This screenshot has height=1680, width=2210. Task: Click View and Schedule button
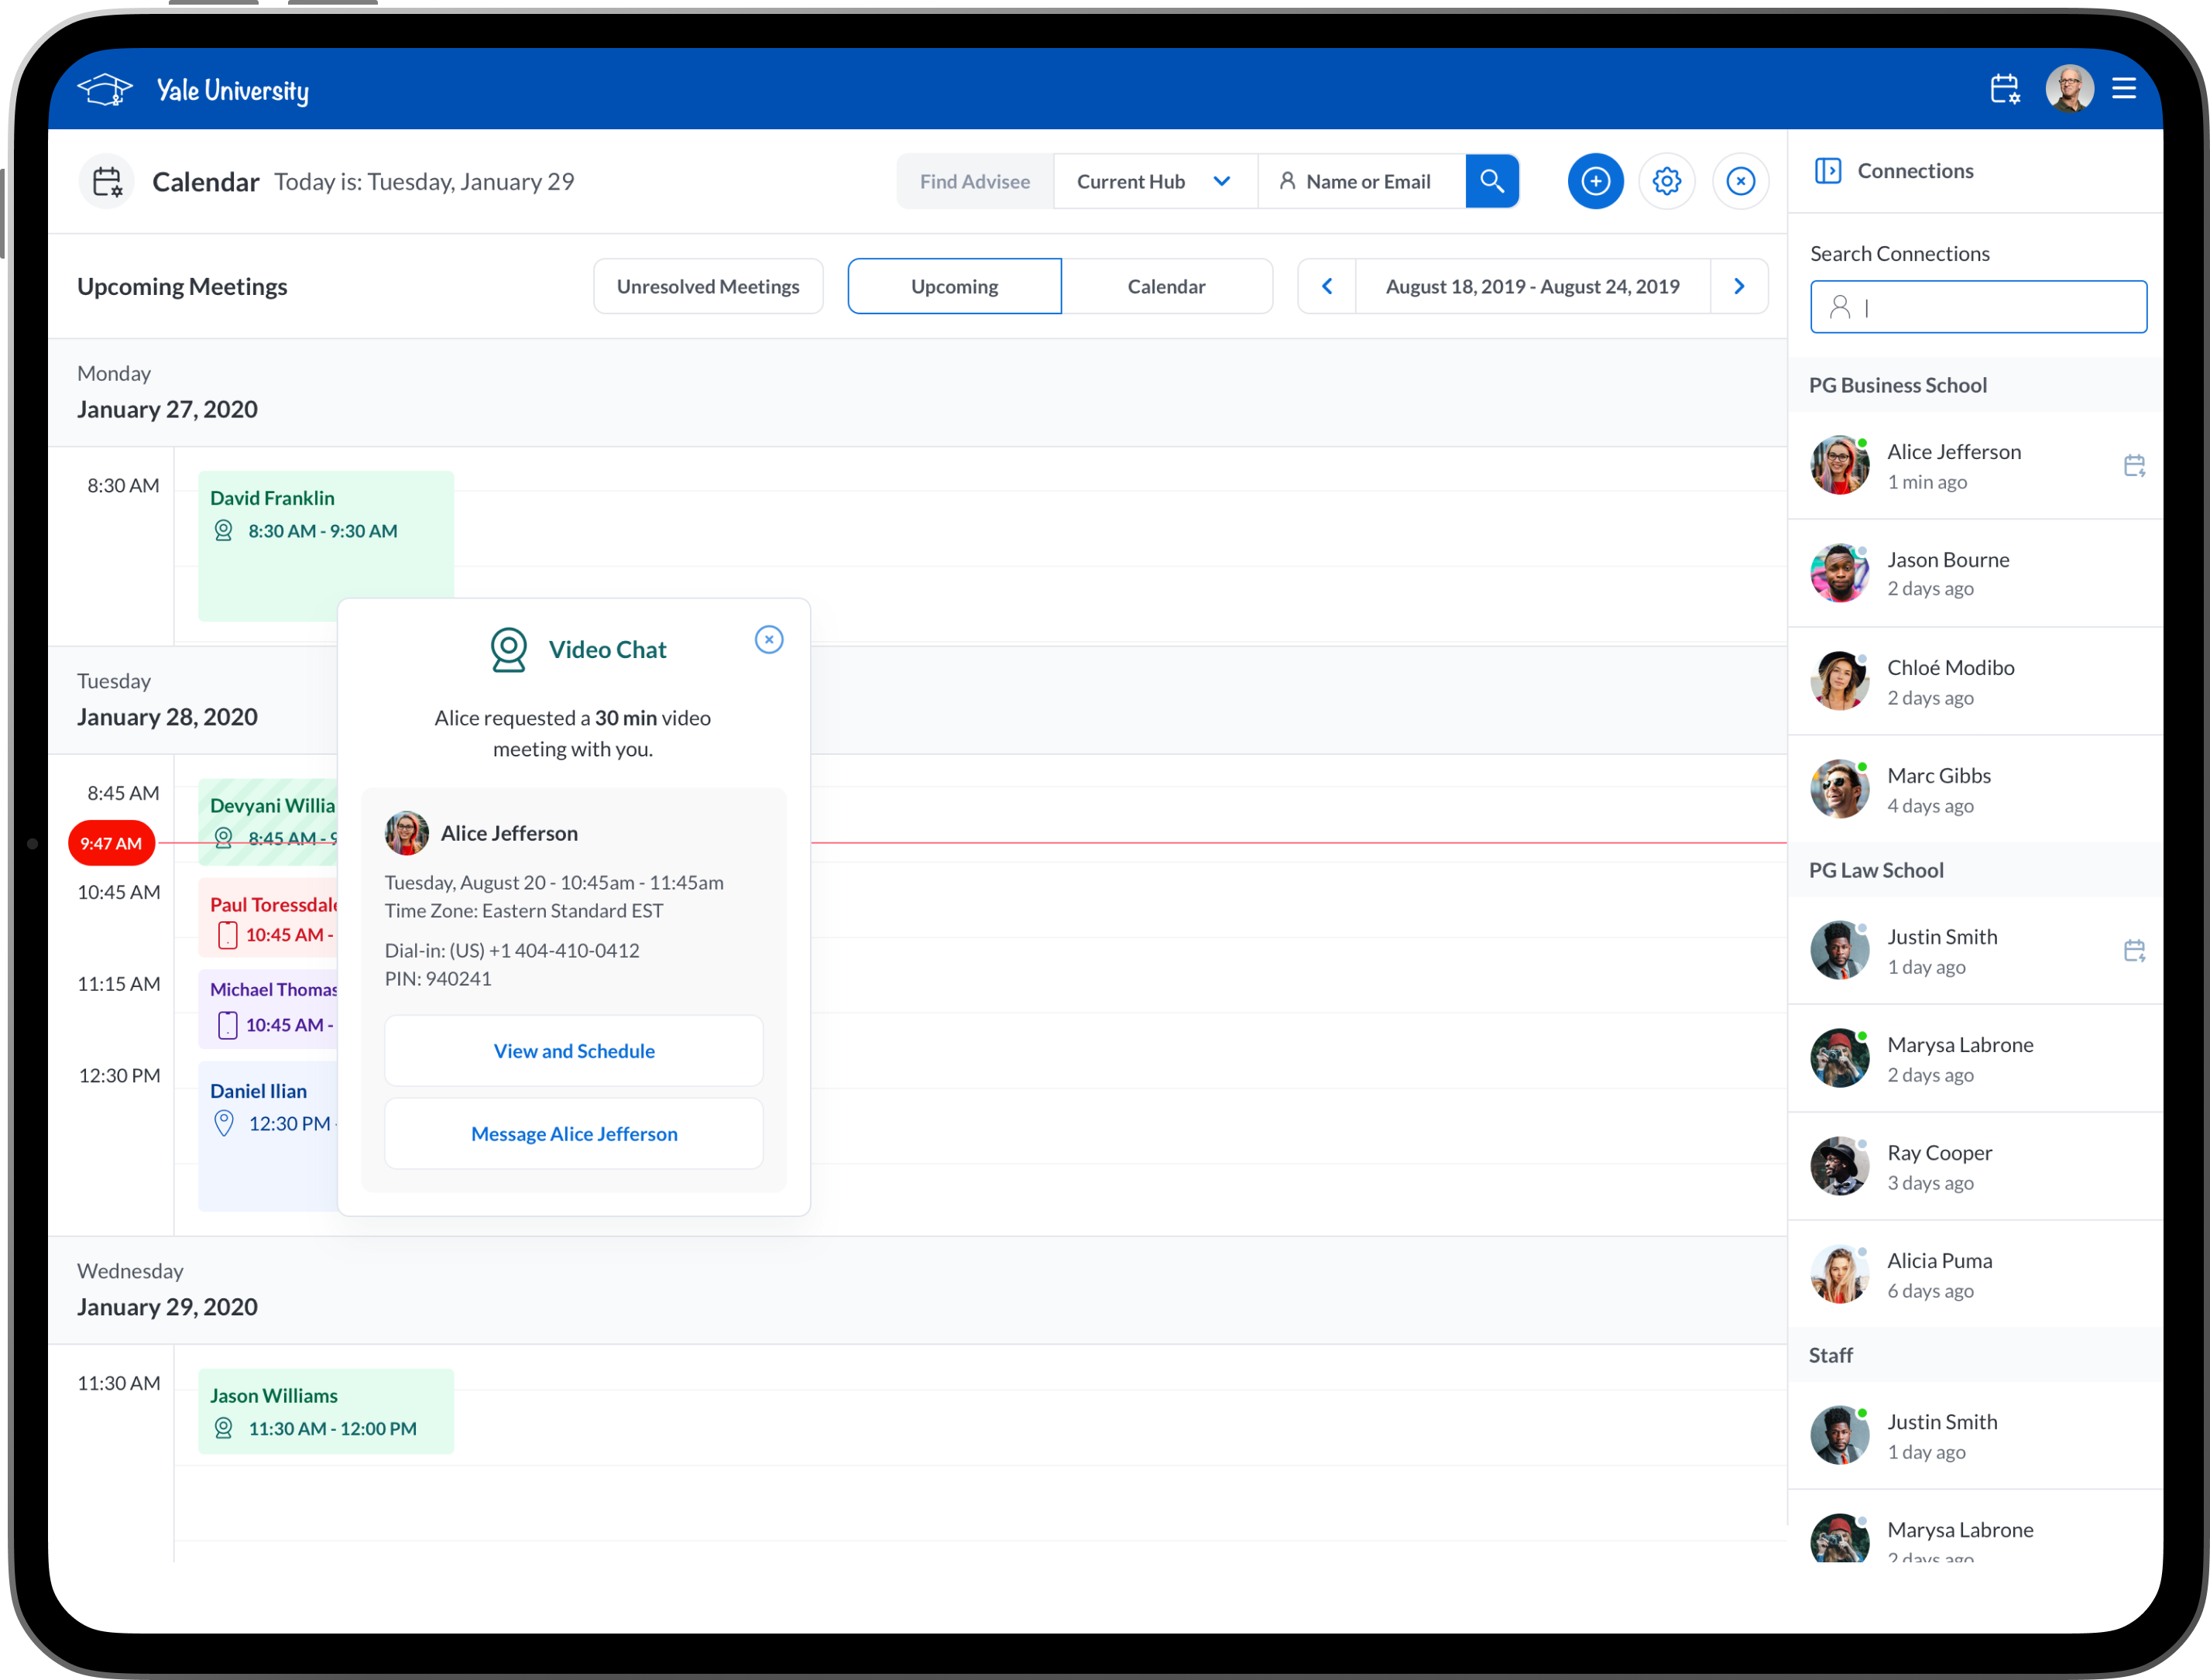tap(574, 1051)
